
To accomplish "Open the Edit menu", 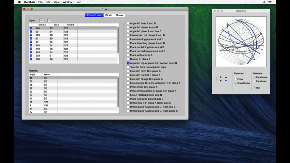I will [48, 2].
